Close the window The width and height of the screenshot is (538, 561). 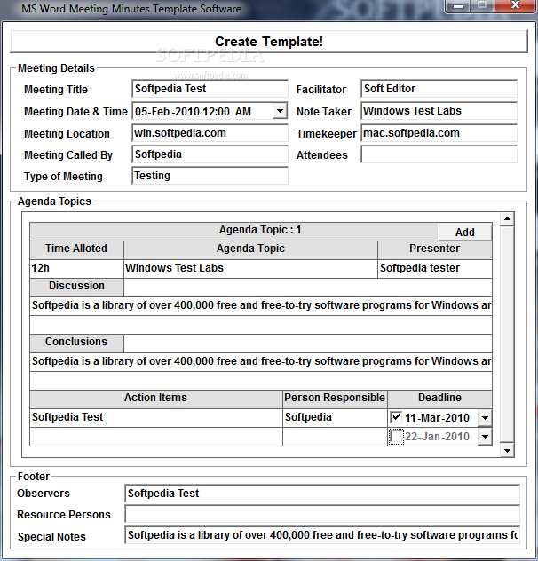point(515,5)
